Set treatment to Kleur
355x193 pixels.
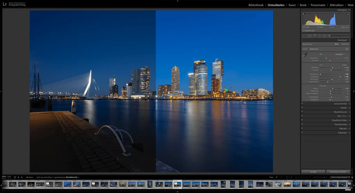click(337, 44)
